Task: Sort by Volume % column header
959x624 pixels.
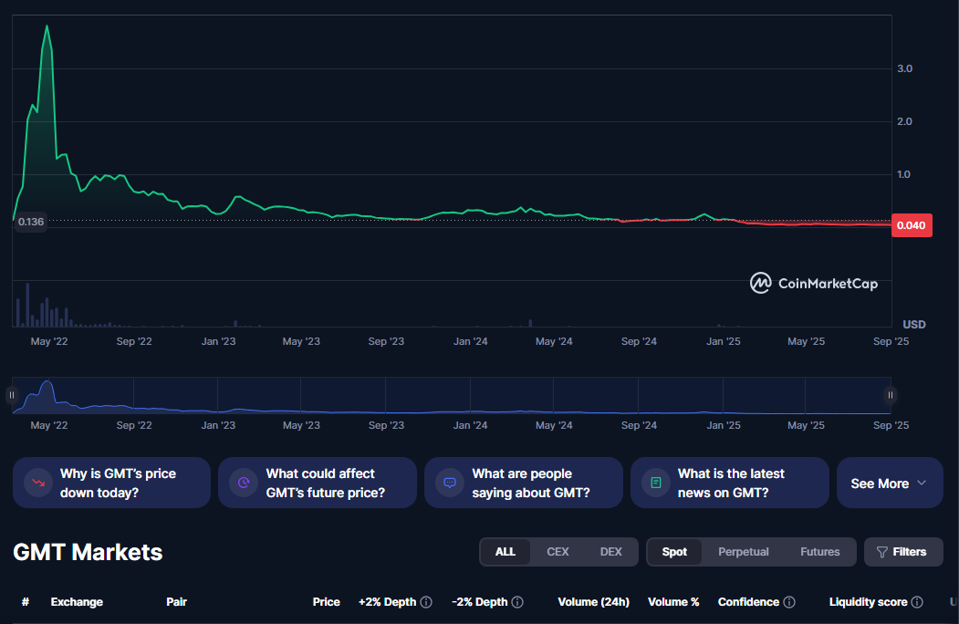Action: pyautogui.click(x=673, y=602)
